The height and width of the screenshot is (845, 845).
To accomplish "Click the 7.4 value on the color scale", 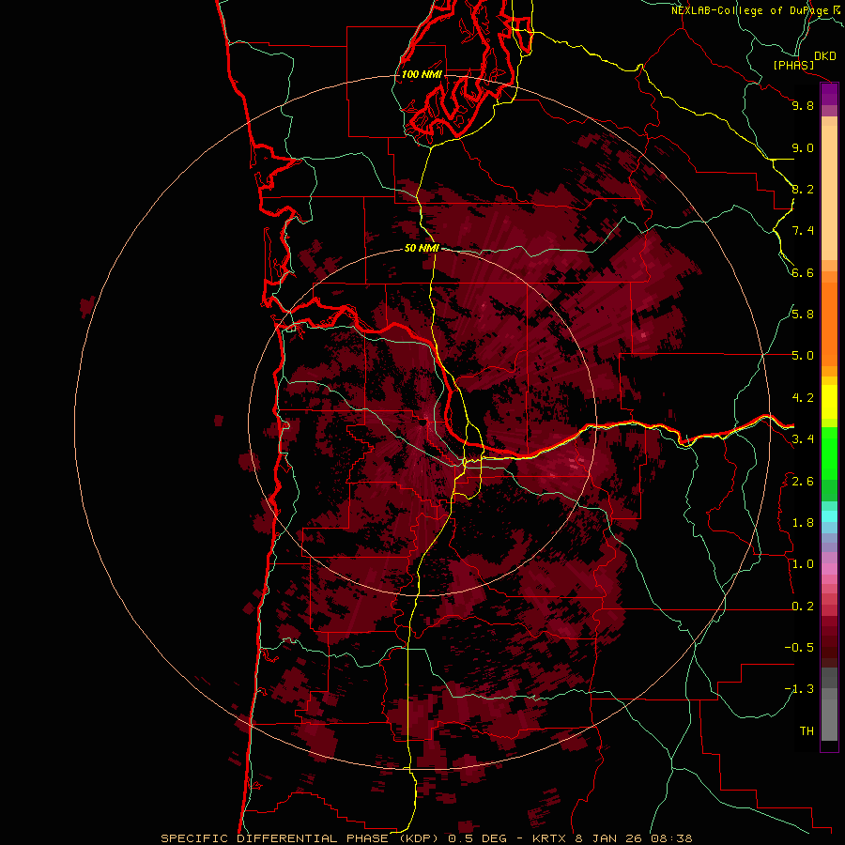I will [803, 231].
